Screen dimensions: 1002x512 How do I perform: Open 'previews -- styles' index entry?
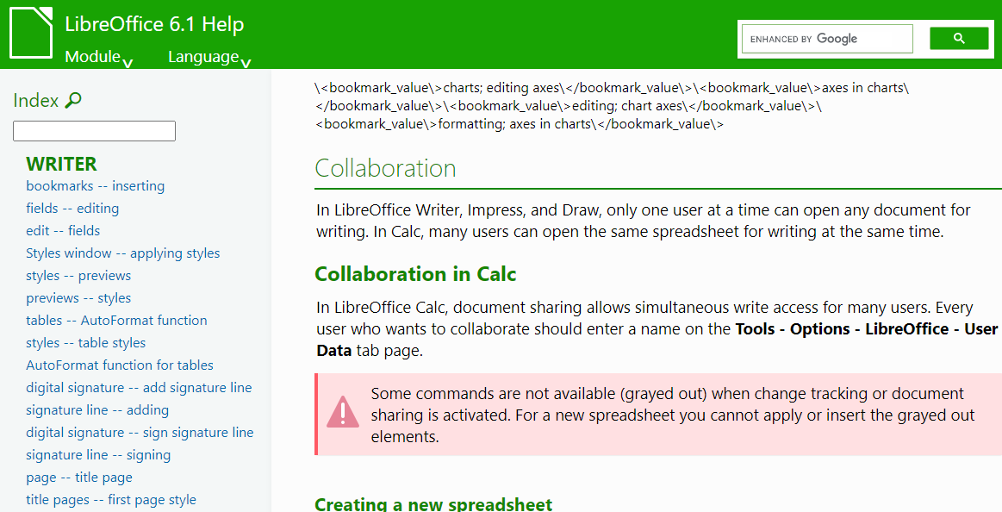click(78, 298)
